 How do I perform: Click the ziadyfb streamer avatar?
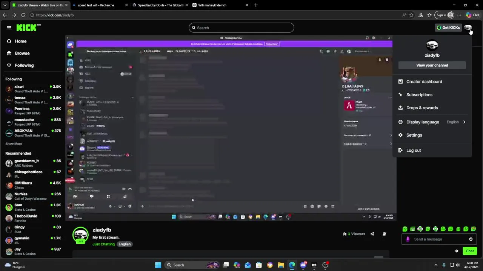pyautogui.click(x=80, y=235)
